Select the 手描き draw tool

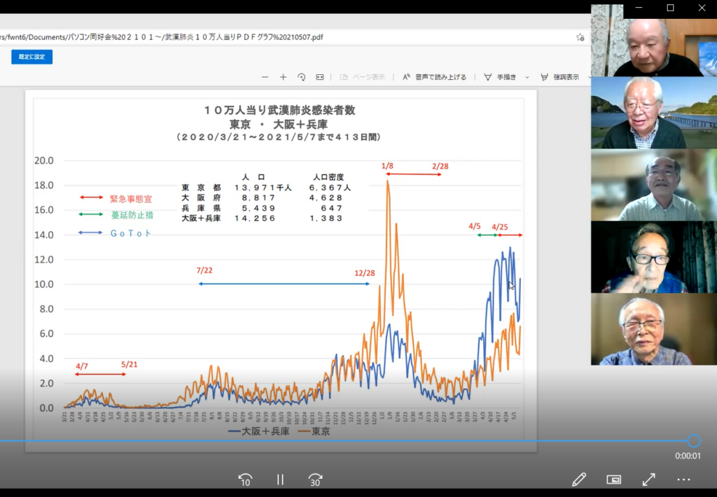501,77
